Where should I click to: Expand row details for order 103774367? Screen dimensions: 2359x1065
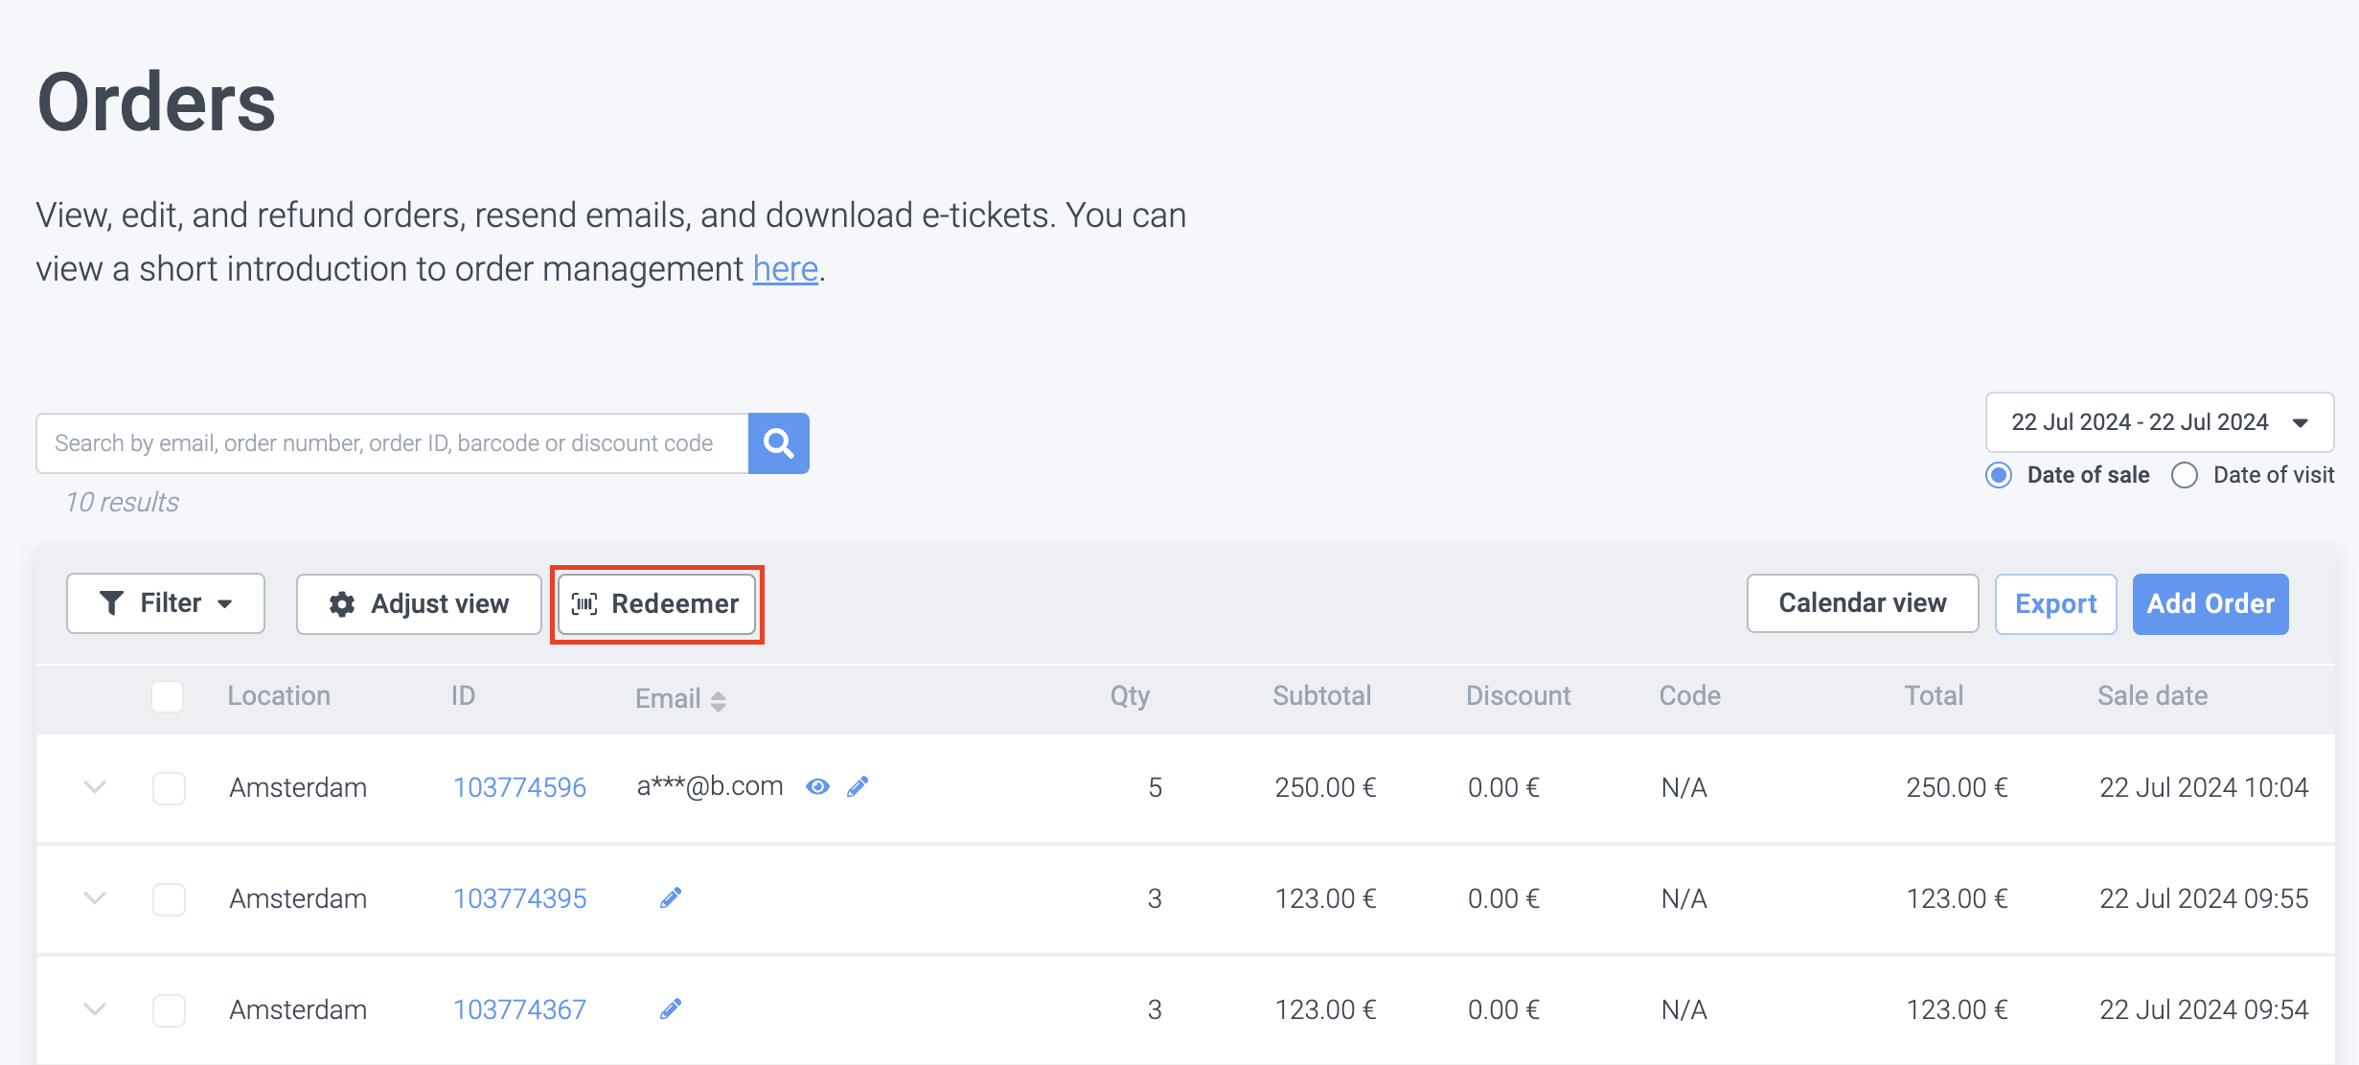95,1009
